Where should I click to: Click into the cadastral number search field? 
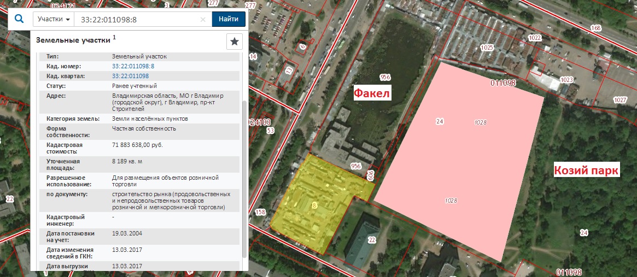[x=137, y=19]
